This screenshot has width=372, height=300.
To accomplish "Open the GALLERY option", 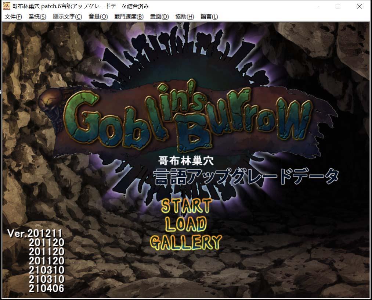I will 186,242.
